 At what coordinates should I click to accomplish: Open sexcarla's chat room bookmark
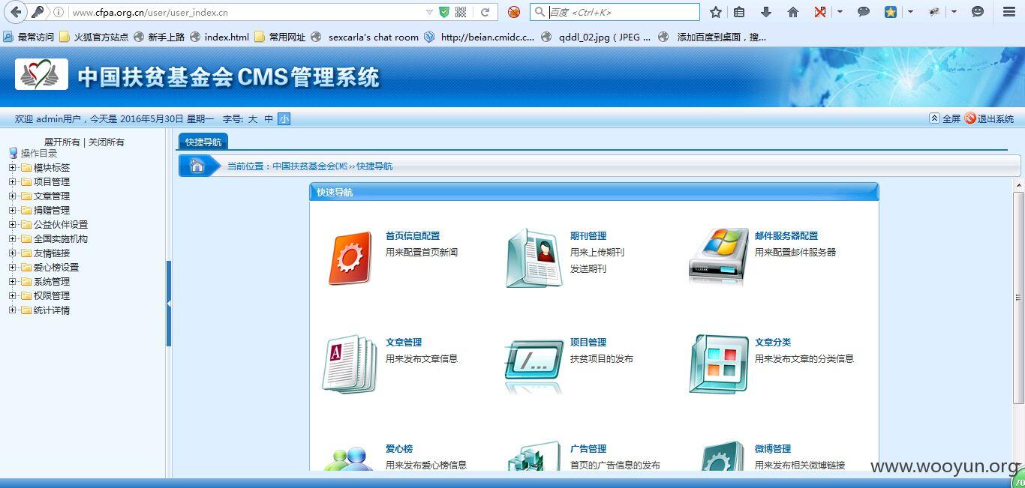(365, 37)
